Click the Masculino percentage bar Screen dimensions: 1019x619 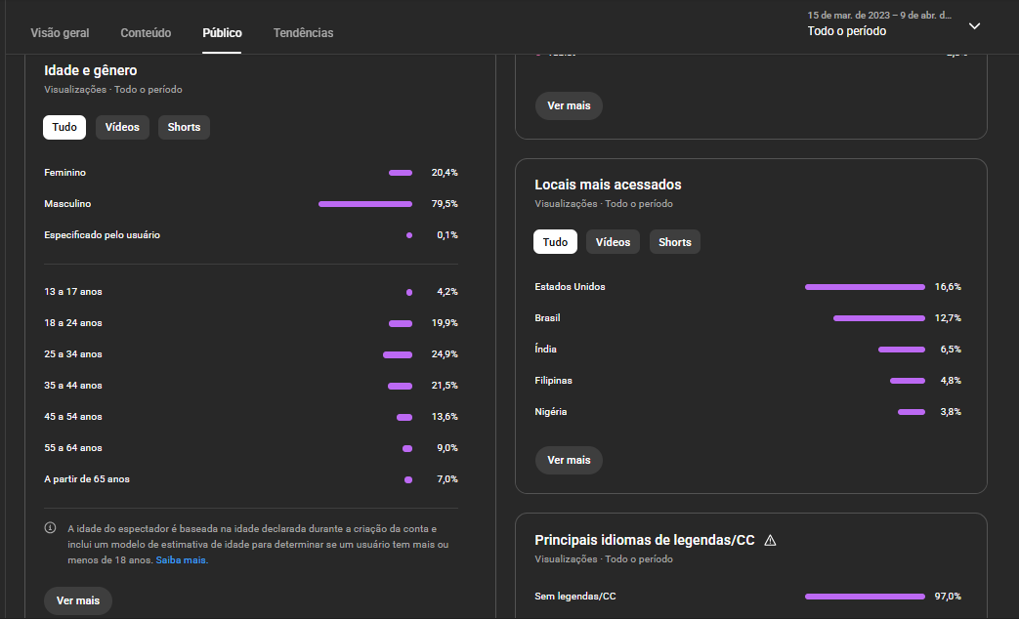(x=364, y=204)
